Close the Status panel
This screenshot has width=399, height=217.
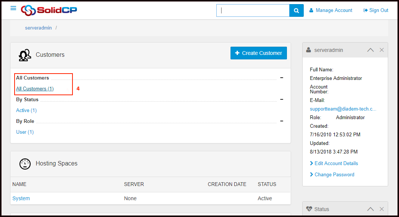point(381,209)
